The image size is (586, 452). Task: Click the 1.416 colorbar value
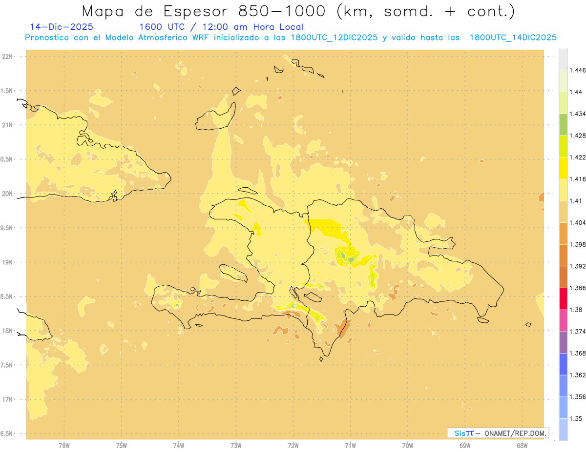[579, 179]
